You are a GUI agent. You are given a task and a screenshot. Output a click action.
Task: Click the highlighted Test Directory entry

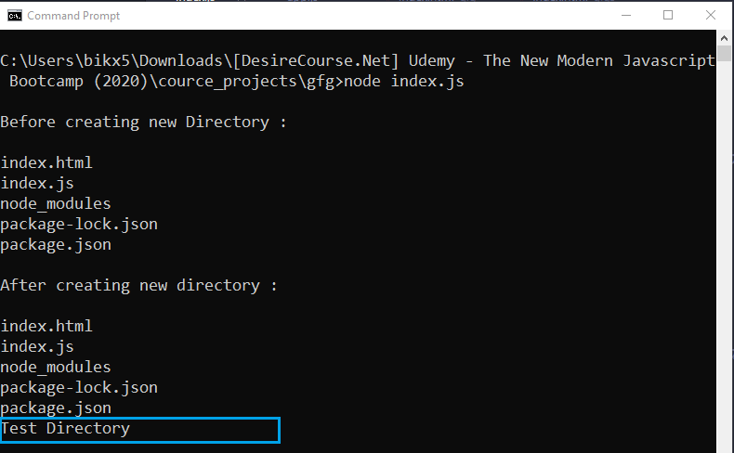coord(66,429)
